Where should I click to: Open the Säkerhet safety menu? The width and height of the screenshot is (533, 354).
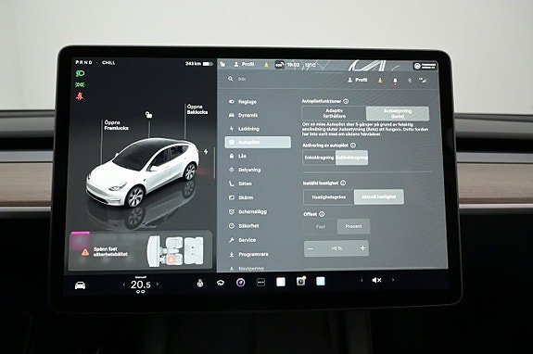tap(244, 225)
